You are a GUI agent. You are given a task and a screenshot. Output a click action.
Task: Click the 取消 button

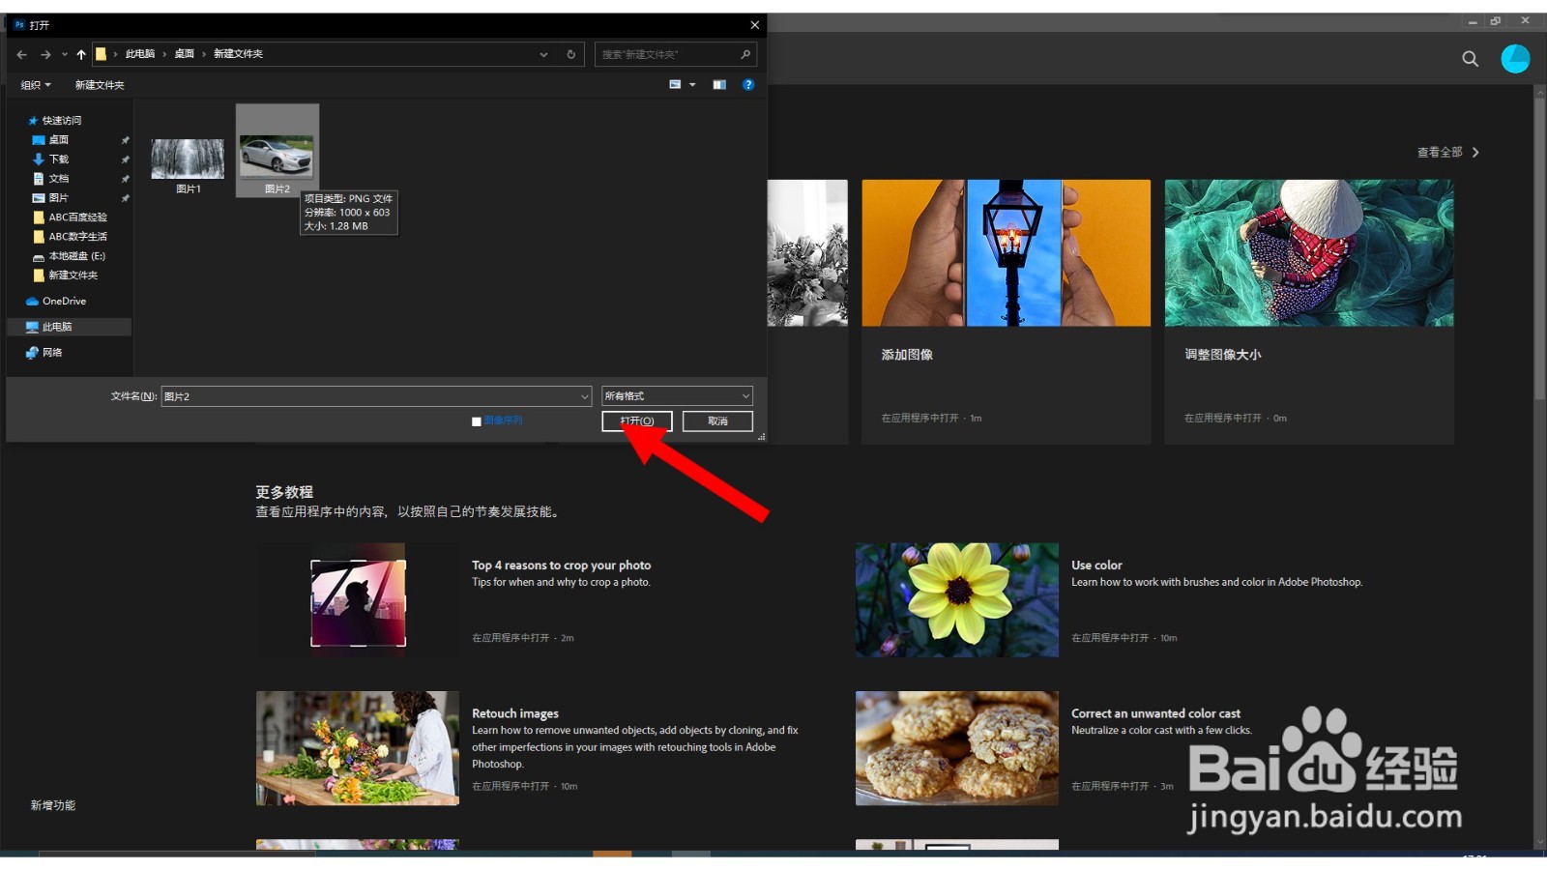[x=717, y=421]
